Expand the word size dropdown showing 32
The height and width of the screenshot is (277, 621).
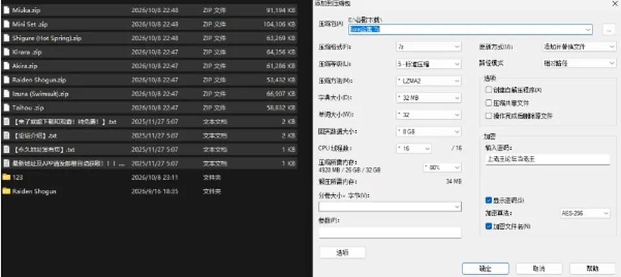(x=428, y=115)
